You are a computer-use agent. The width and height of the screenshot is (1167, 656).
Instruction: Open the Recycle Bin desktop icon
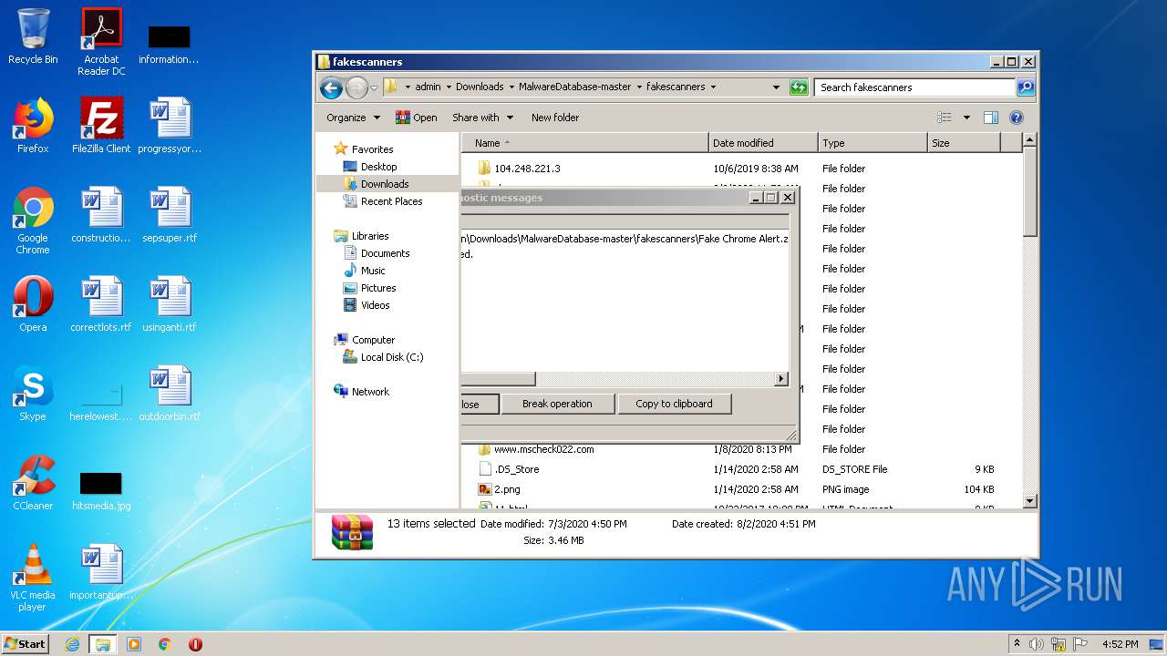pyautogui.click(x=33, y=36)
